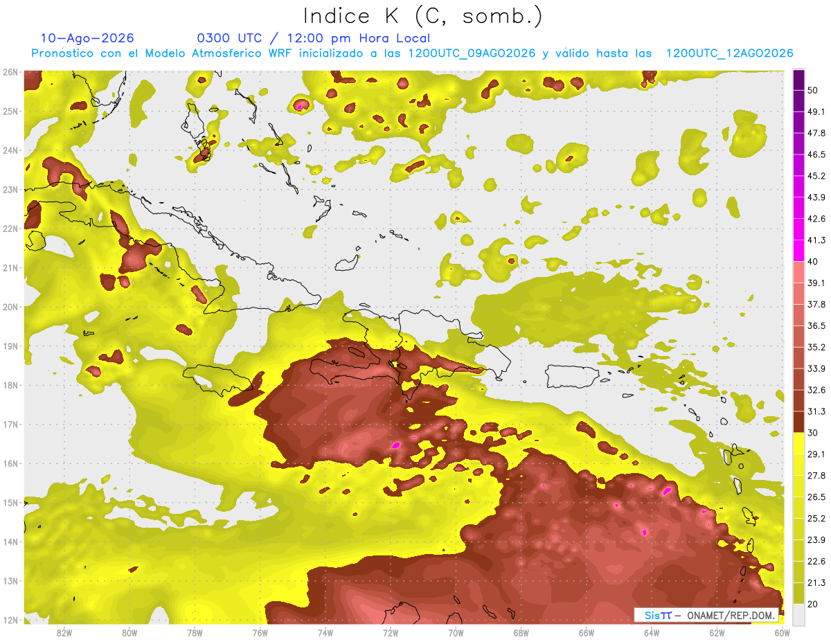Click the latitude label '25N'
The width and height of the screenshot is (831, 642).
pos(10,112)
